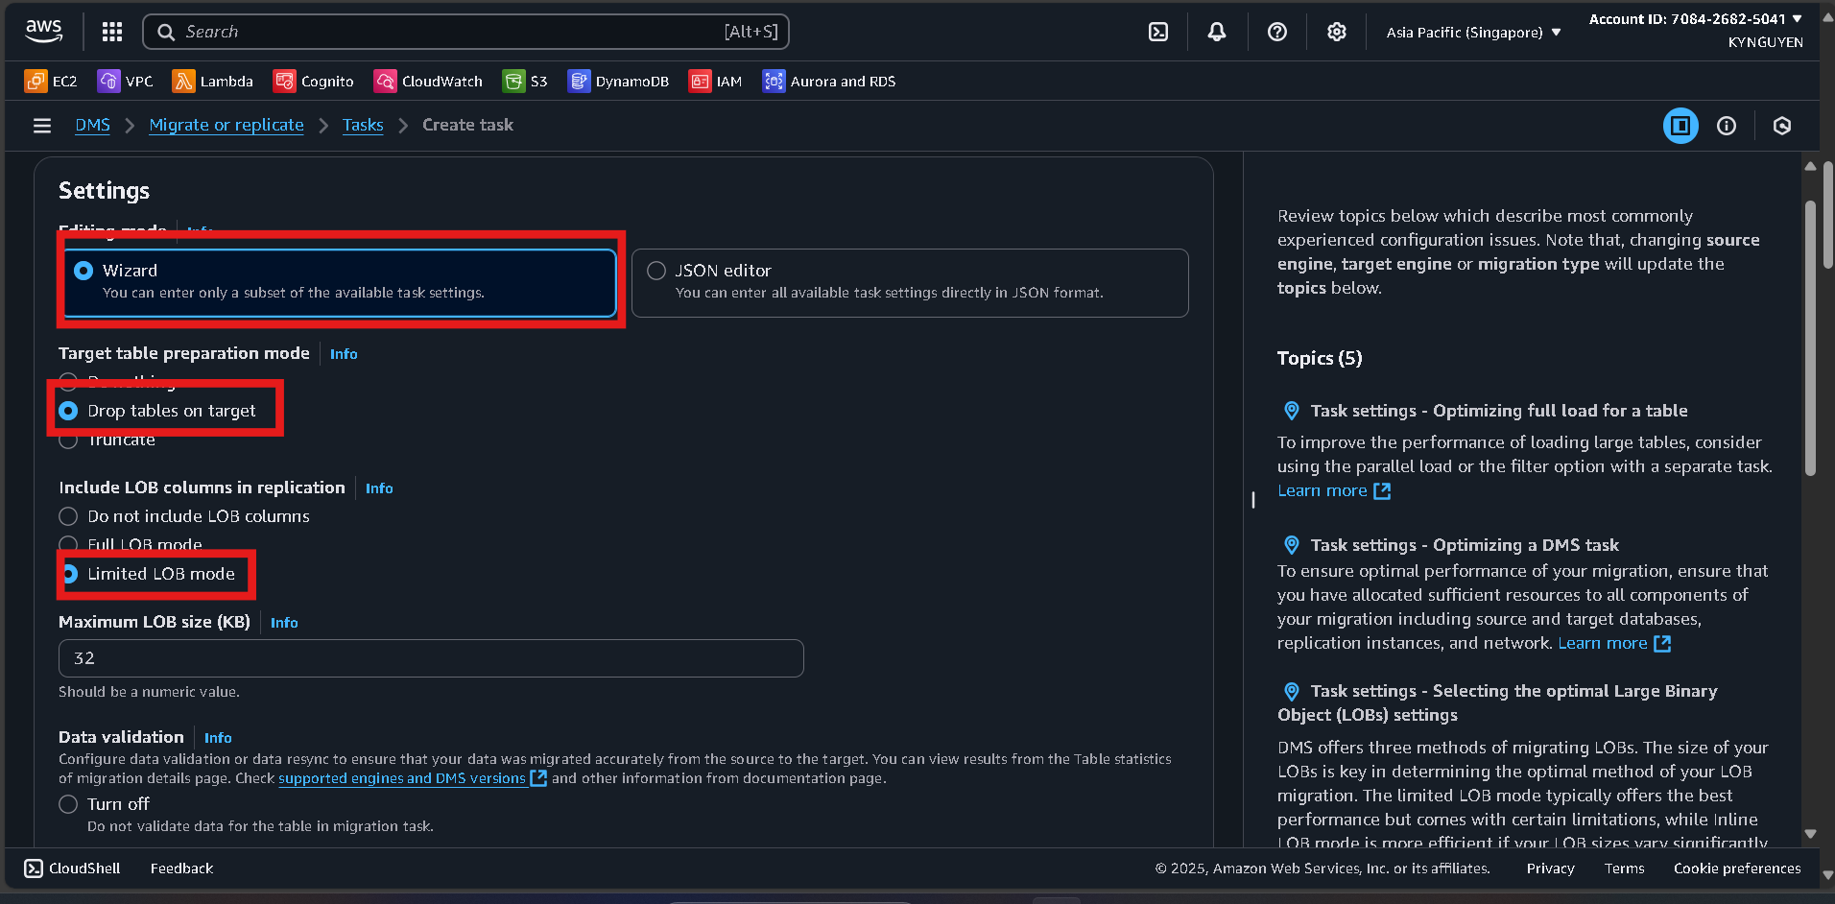Open the Asia Pacific (Singapore) region selector
The image size is (1835, 904).
point(1471,31)
